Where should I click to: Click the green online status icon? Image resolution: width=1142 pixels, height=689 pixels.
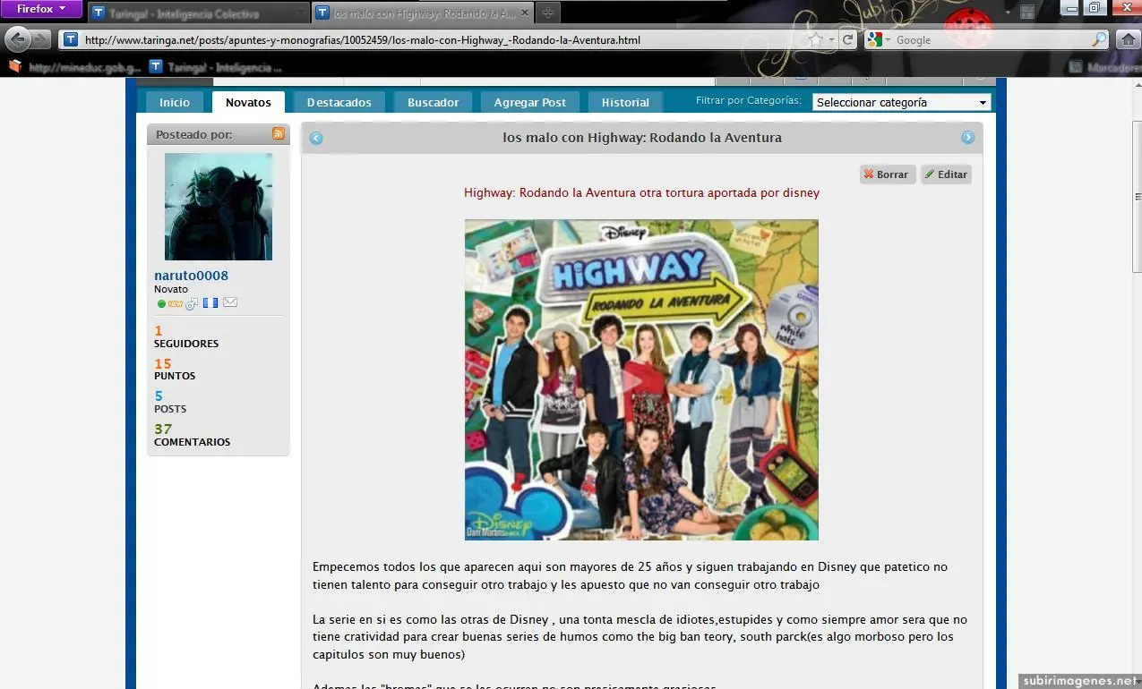(161, 303)
